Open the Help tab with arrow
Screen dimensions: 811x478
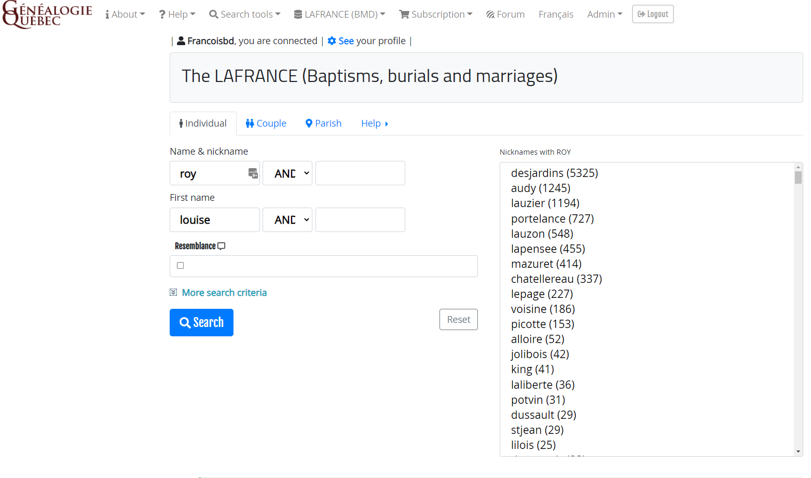[375, 124]
